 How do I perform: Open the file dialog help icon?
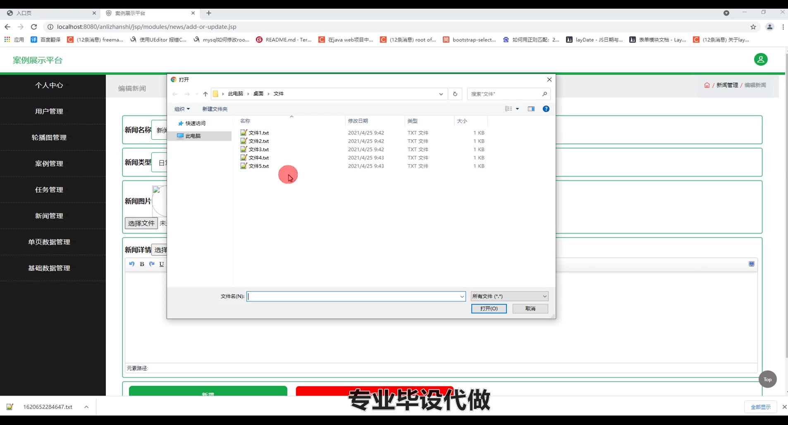546,109
